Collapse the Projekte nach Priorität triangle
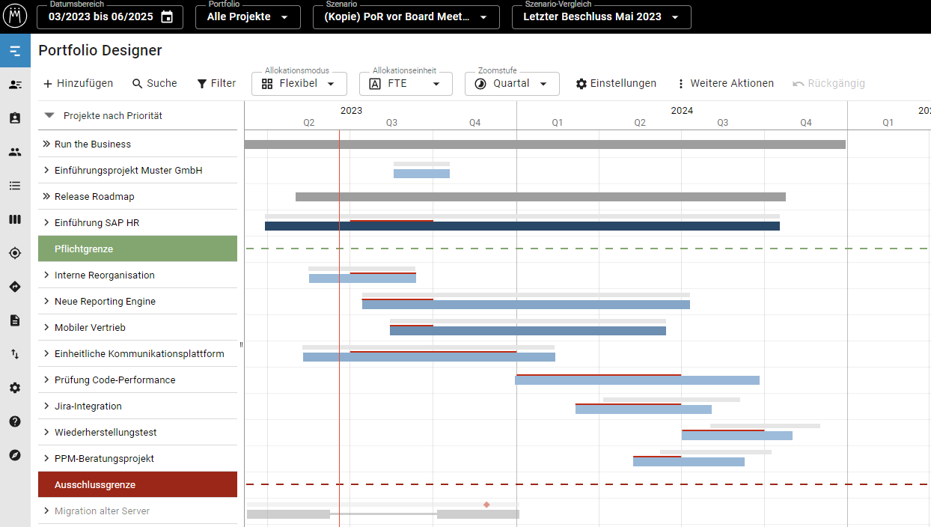The image size is (931, 527). point(49,116)
